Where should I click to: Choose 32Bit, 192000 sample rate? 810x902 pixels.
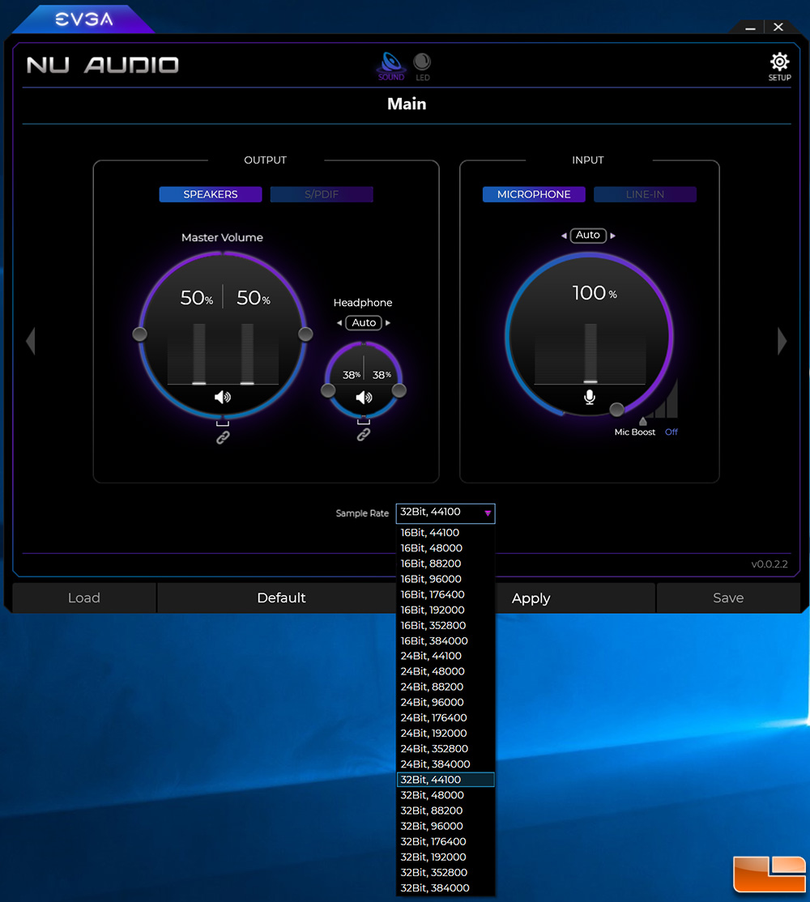(446, 857)
